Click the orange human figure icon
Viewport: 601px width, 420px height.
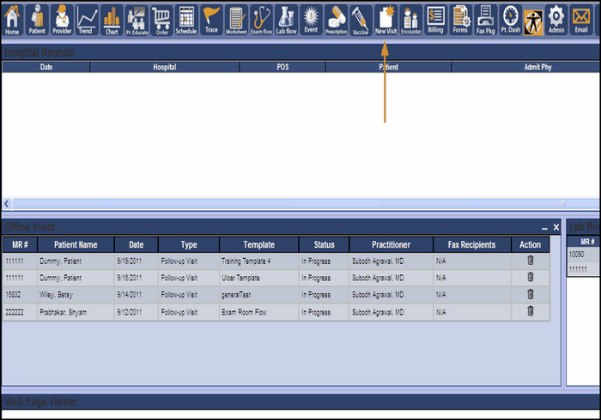pyautogui.click(x=533, y=23)
